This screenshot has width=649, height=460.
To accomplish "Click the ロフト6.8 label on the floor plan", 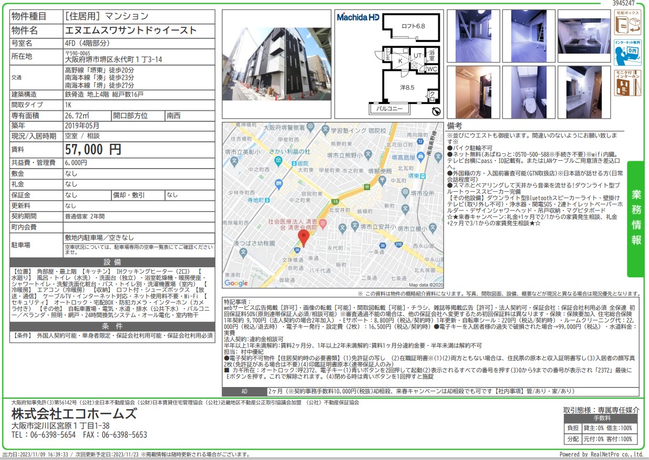I will point(413,26).
